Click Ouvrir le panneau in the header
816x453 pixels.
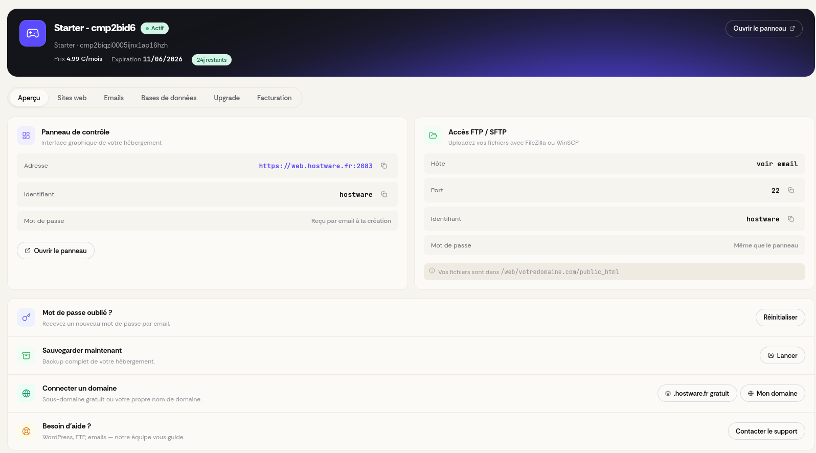click(x=764, y=29)
